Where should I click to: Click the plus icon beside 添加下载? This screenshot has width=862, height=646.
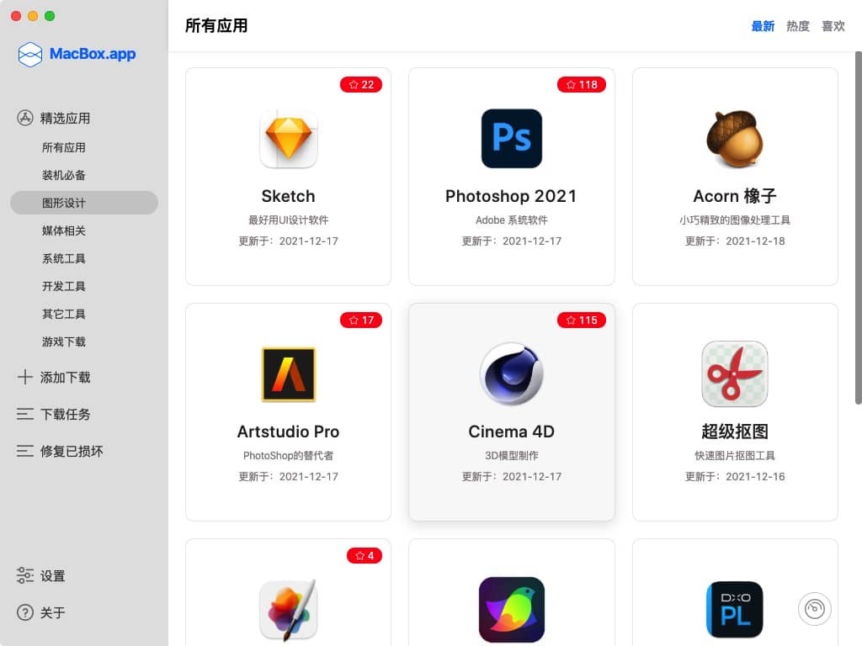click(24, 377)
